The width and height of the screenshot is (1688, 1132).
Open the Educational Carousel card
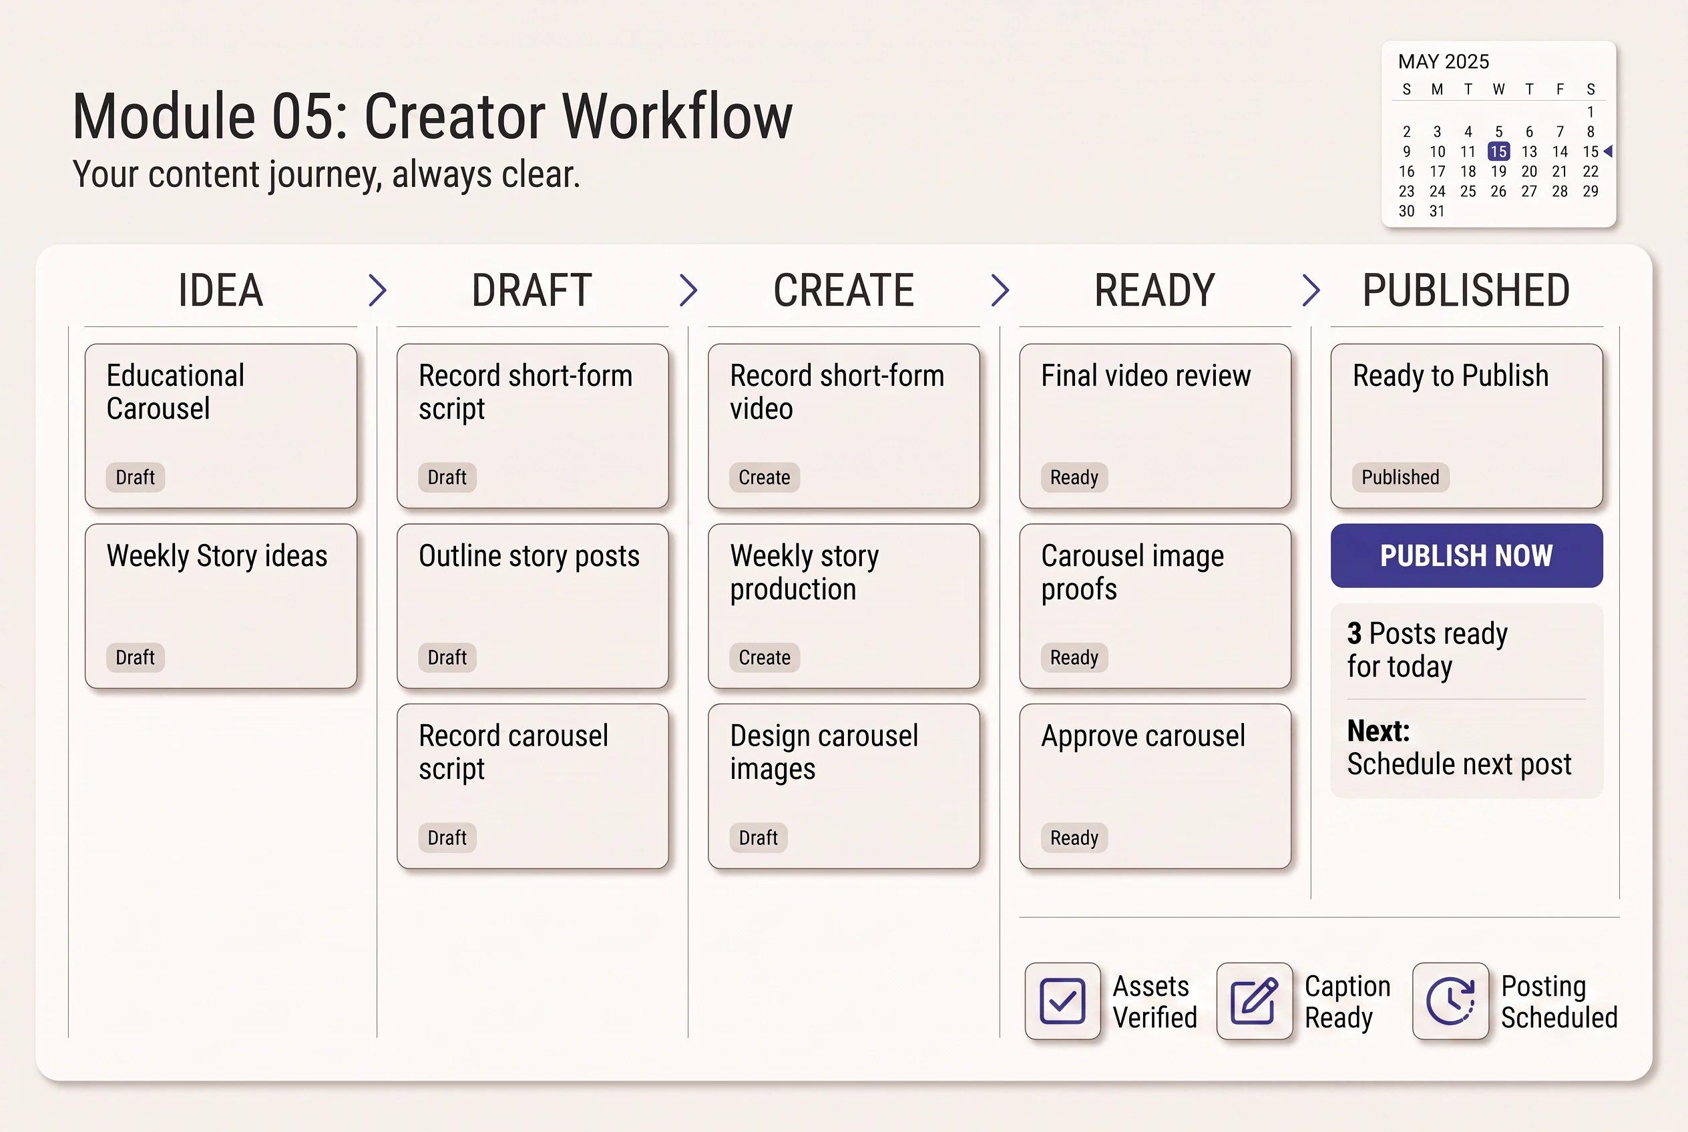pos(221,426)
